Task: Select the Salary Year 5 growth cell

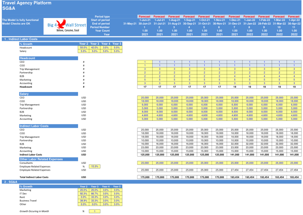Action: click(117, 51)
